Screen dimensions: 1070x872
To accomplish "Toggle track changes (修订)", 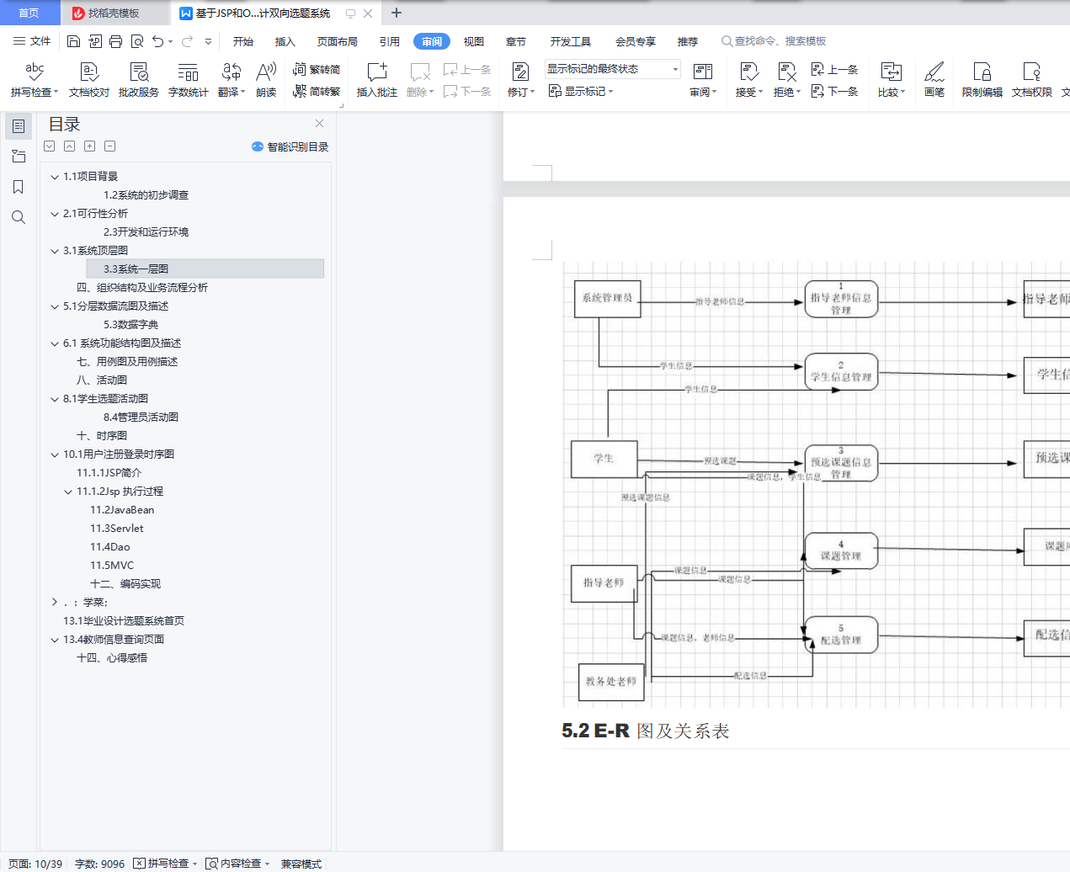I will [521, 80].
